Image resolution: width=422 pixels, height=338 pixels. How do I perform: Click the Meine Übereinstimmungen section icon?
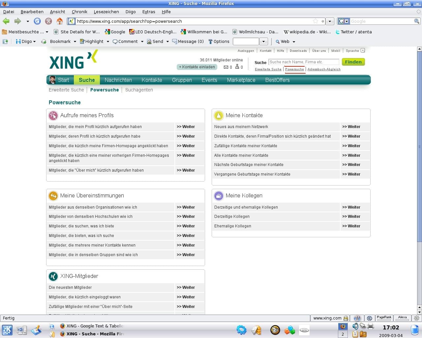pos(53,196)
